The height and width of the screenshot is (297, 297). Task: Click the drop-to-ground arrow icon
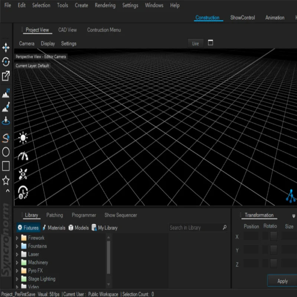[6, 121]
